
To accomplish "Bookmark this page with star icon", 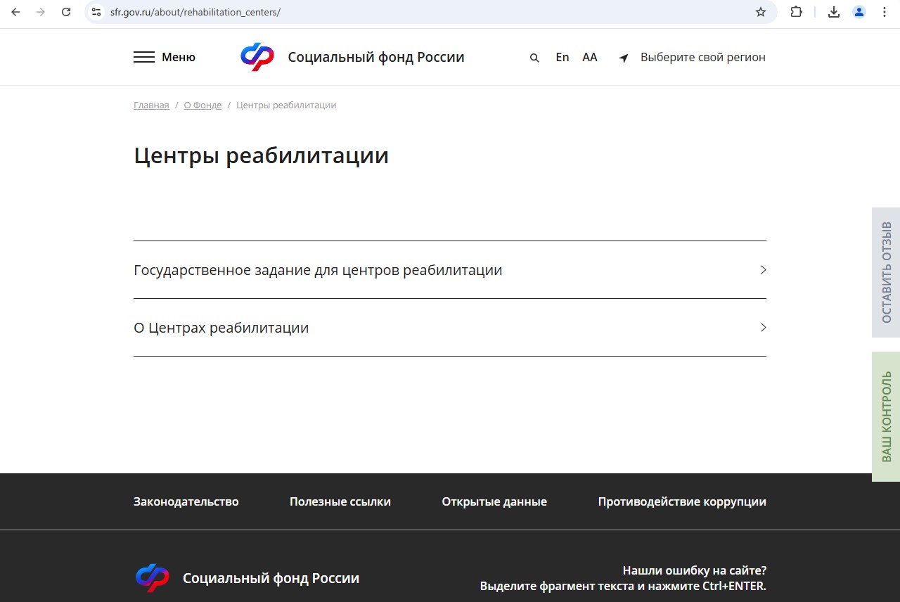I will [x=761, y=12].
